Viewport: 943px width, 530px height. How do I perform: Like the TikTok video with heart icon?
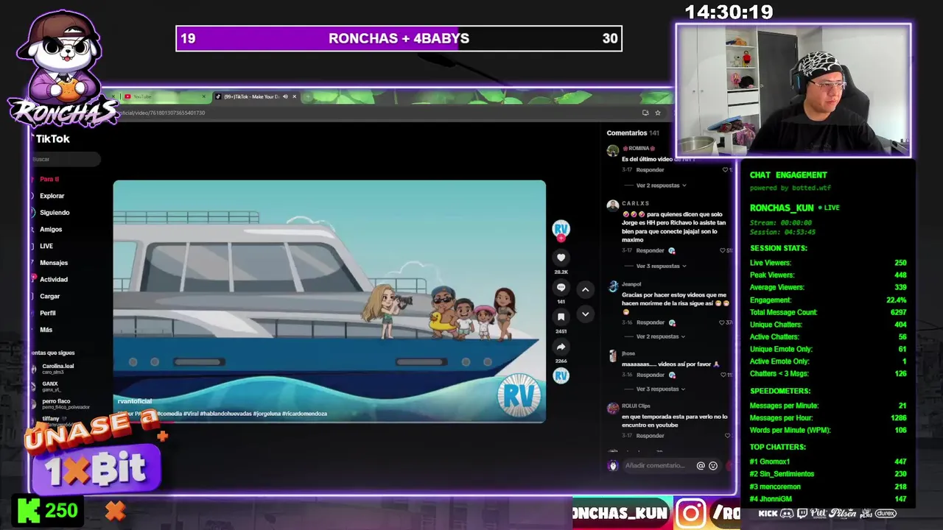click(561, 258)
